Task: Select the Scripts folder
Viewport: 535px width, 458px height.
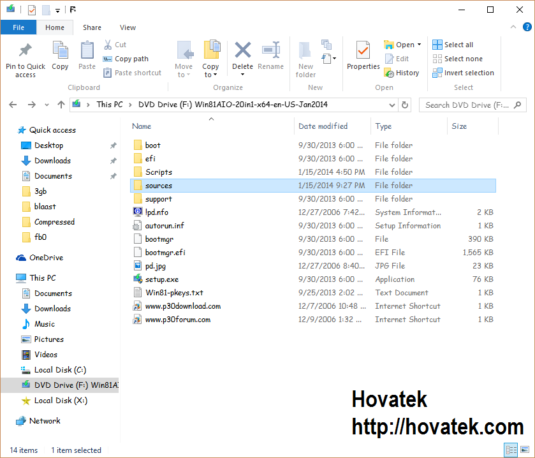Action: click(x=313, y=172)
